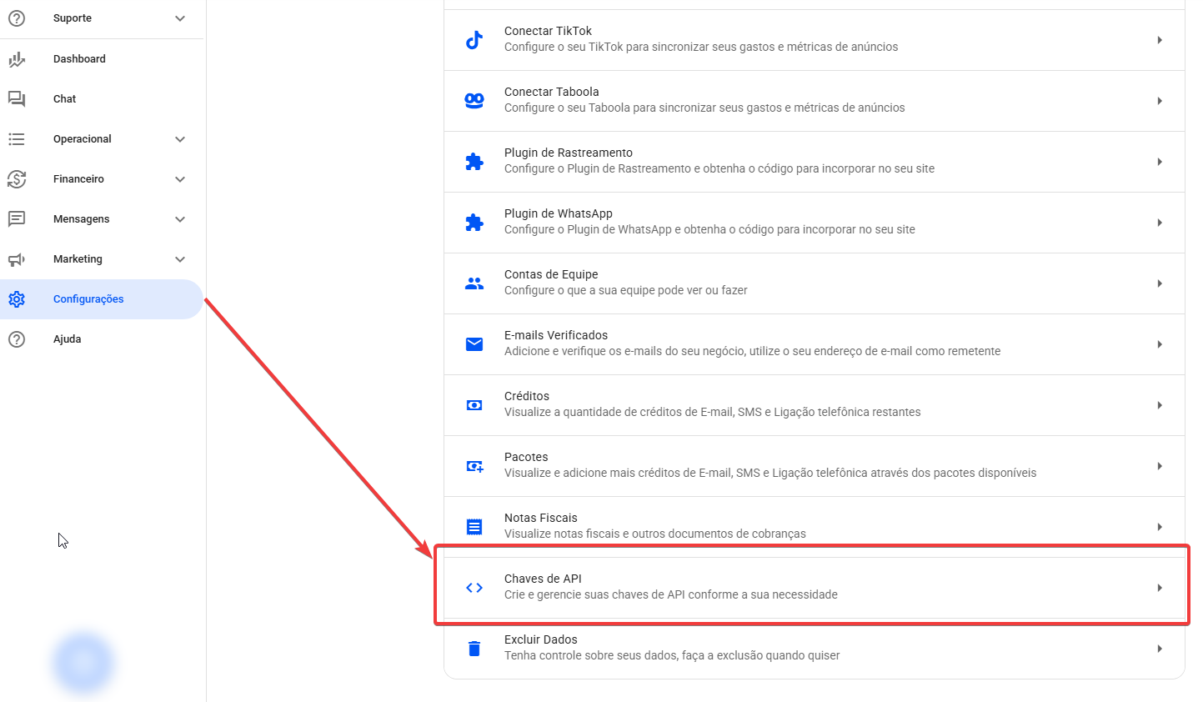Screen dimensions: 1203x702
Task: Click the Marketing megaphone icon
Action: (17, 259)
